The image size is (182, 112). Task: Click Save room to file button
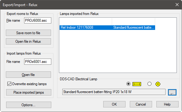tap(28, 33)
